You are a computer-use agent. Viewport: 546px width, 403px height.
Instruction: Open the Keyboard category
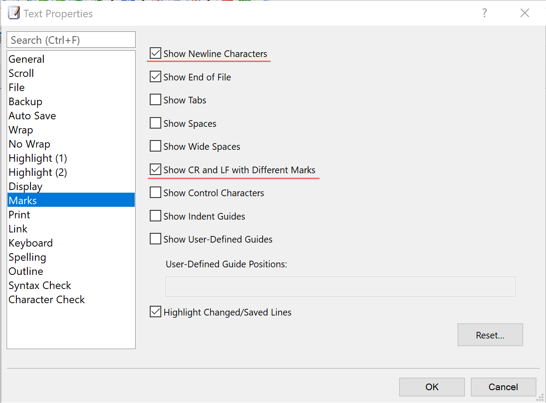pyautogui.click(x=71, y=243)
